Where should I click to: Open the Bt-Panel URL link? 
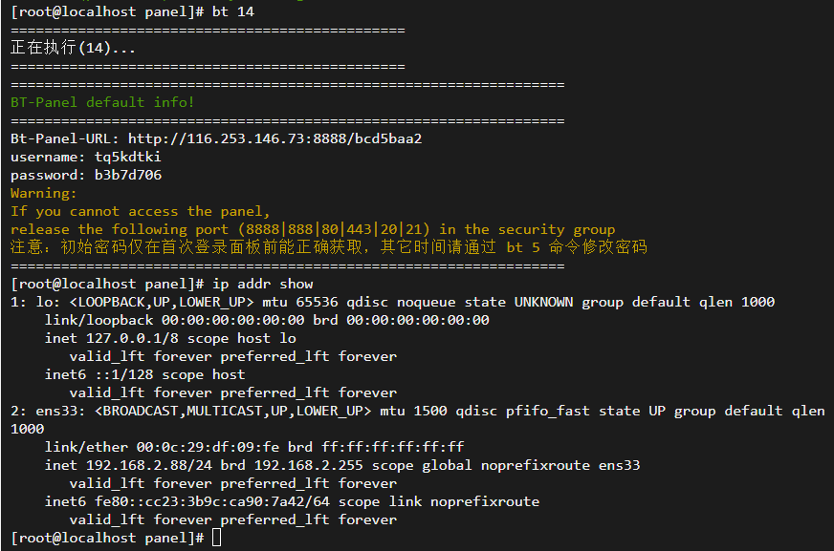(274, 138)
